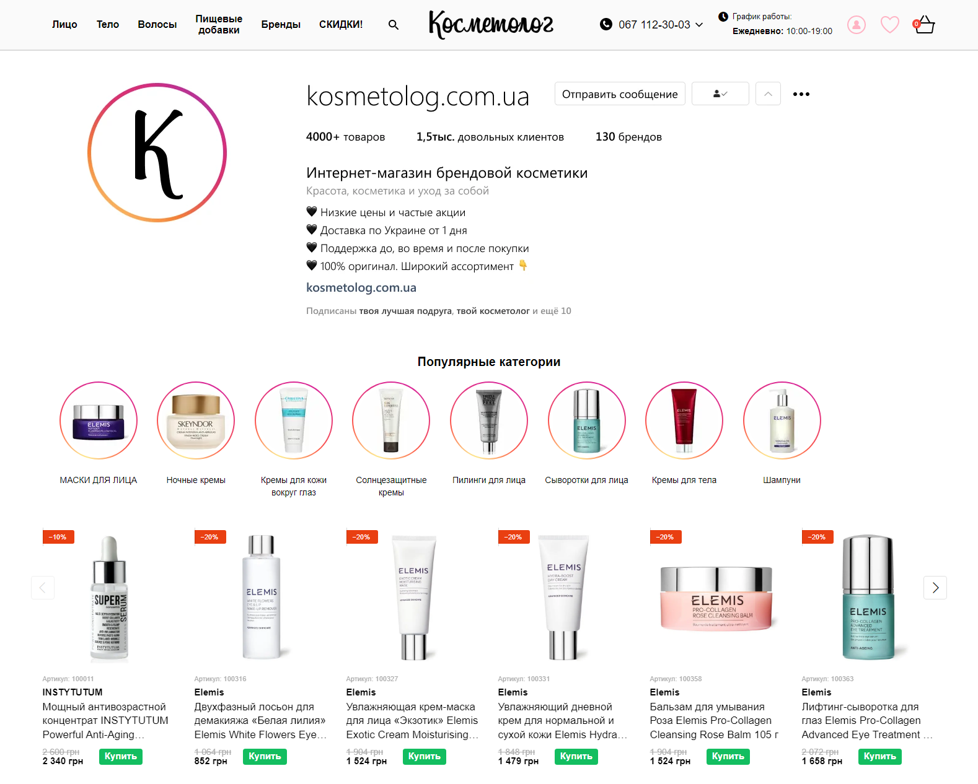The width and height of the screenshot is (978, 784).
Task: Open the user account profile icon
Action: click(857, 25)
